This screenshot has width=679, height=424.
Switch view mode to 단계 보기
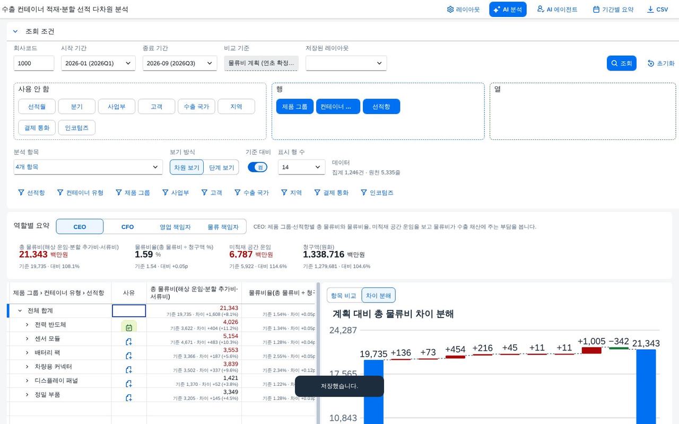tap(221, 167)
